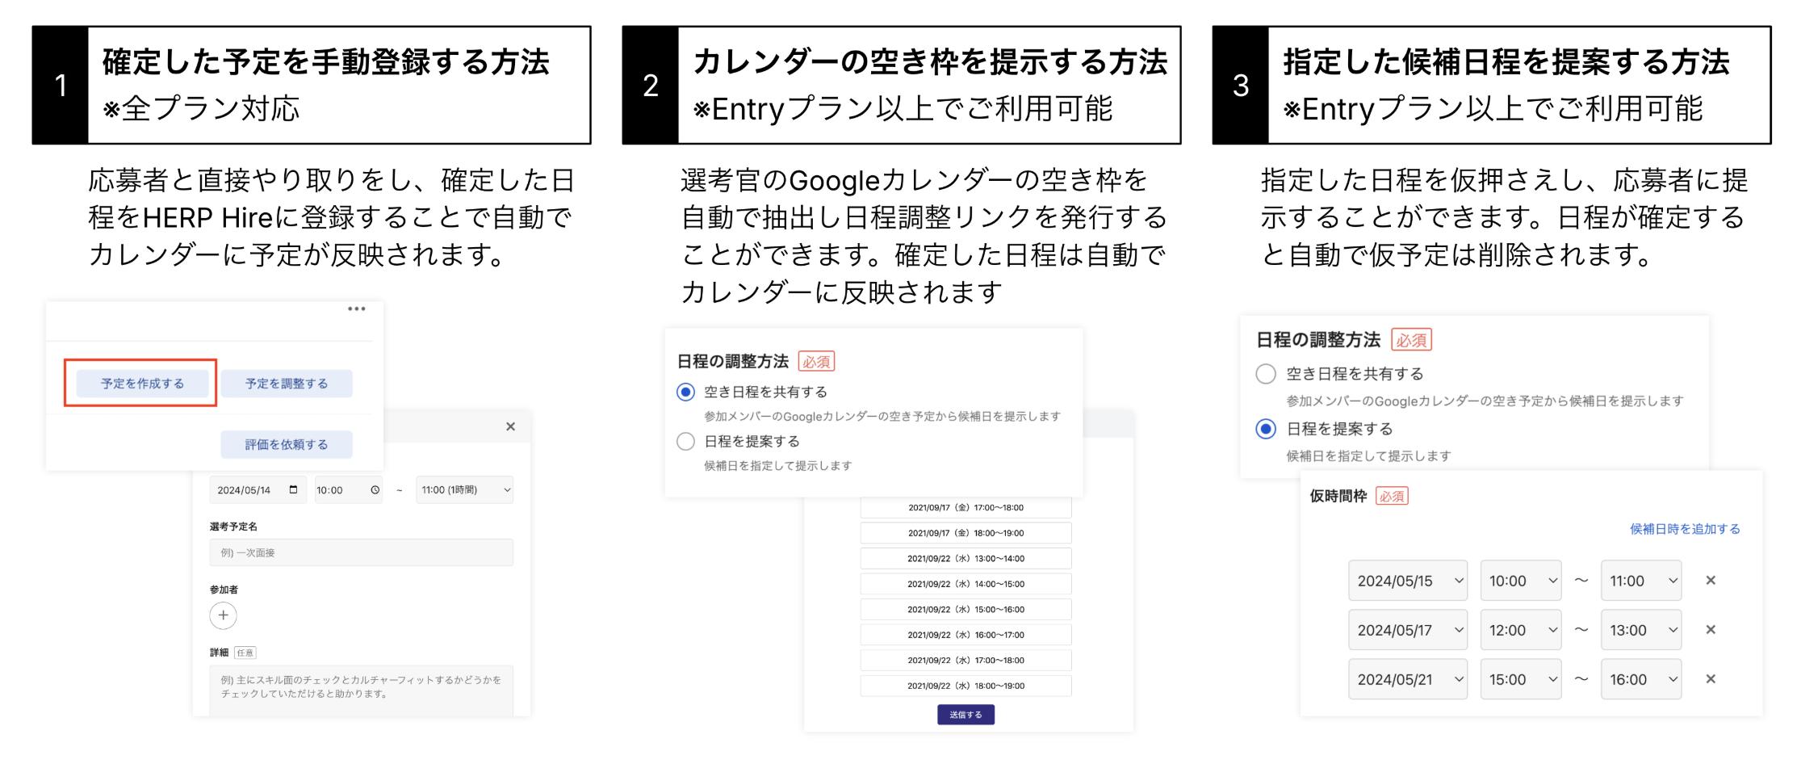Select 空き日程を共有する radio in the right panel
Screen dimensions: 1797x764
point(1266,374)
